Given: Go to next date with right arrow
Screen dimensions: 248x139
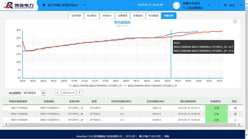Looking at the screenshot, I should (79, 93).
